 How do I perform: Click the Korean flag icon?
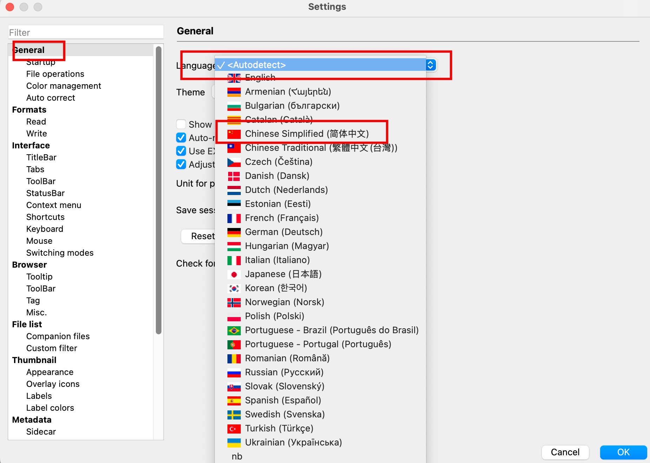click(234, 288)
